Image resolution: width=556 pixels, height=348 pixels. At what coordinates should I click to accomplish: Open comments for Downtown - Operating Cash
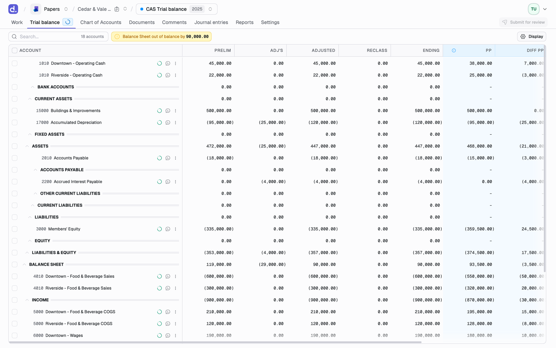click(168, 63)
